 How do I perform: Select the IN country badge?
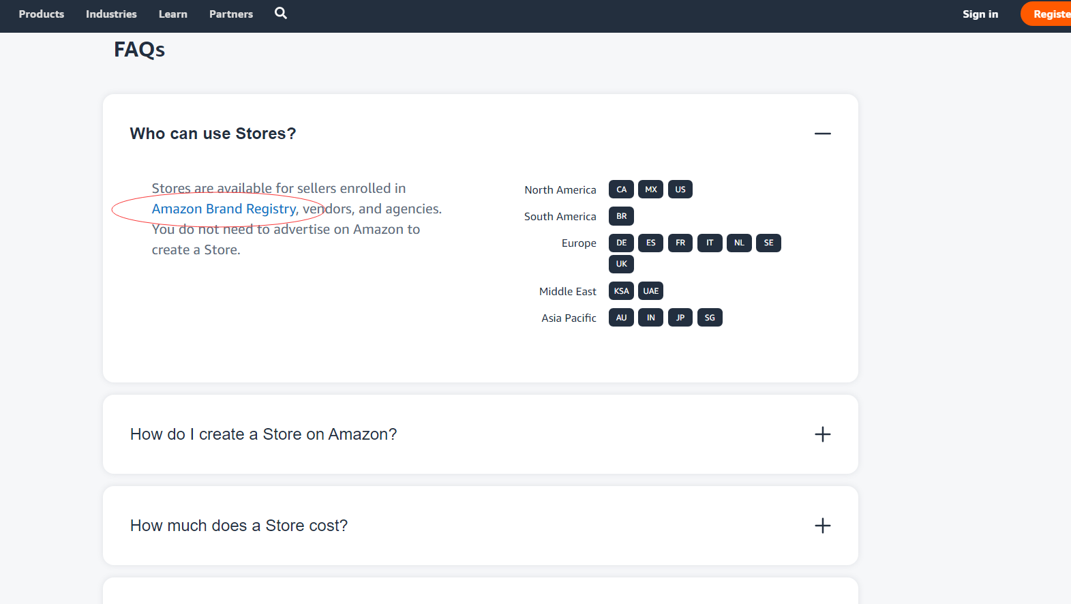pyautogui.click(x=651, y=318)
